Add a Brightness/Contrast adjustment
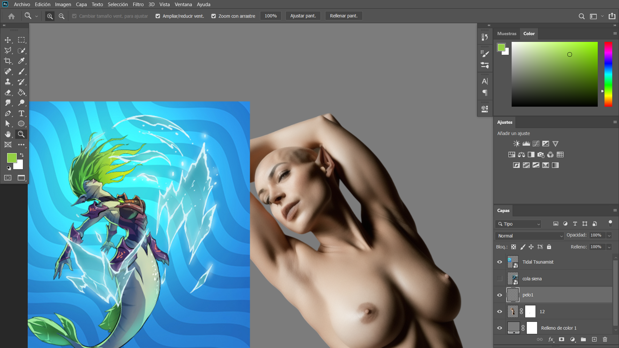Screen dimensions: 619x348 (x=516, y=144)
